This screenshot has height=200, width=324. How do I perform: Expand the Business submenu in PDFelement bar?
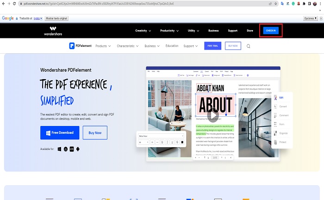pos(152,46)
